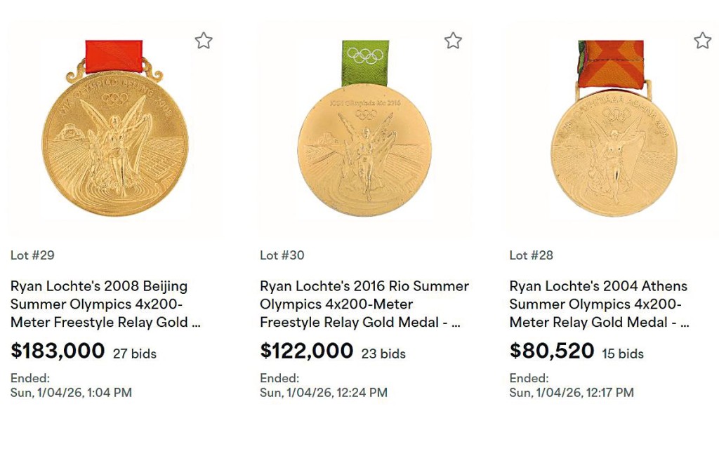
Task: Favorite the 2008 Beijing medal with star icon
Action: click(x=204, y=41)
